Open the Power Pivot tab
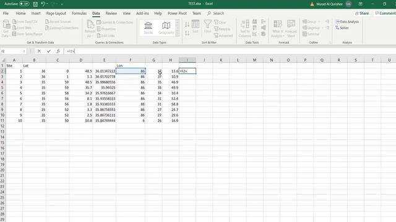This screenshot has height=222, width=396. [x=177, y=14]
